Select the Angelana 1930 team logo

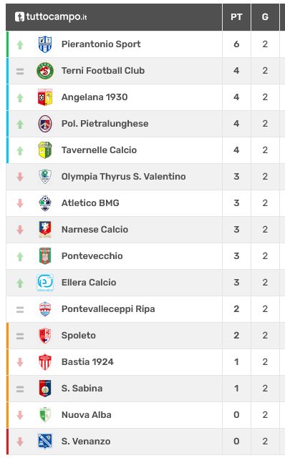[x=45, y=97]
